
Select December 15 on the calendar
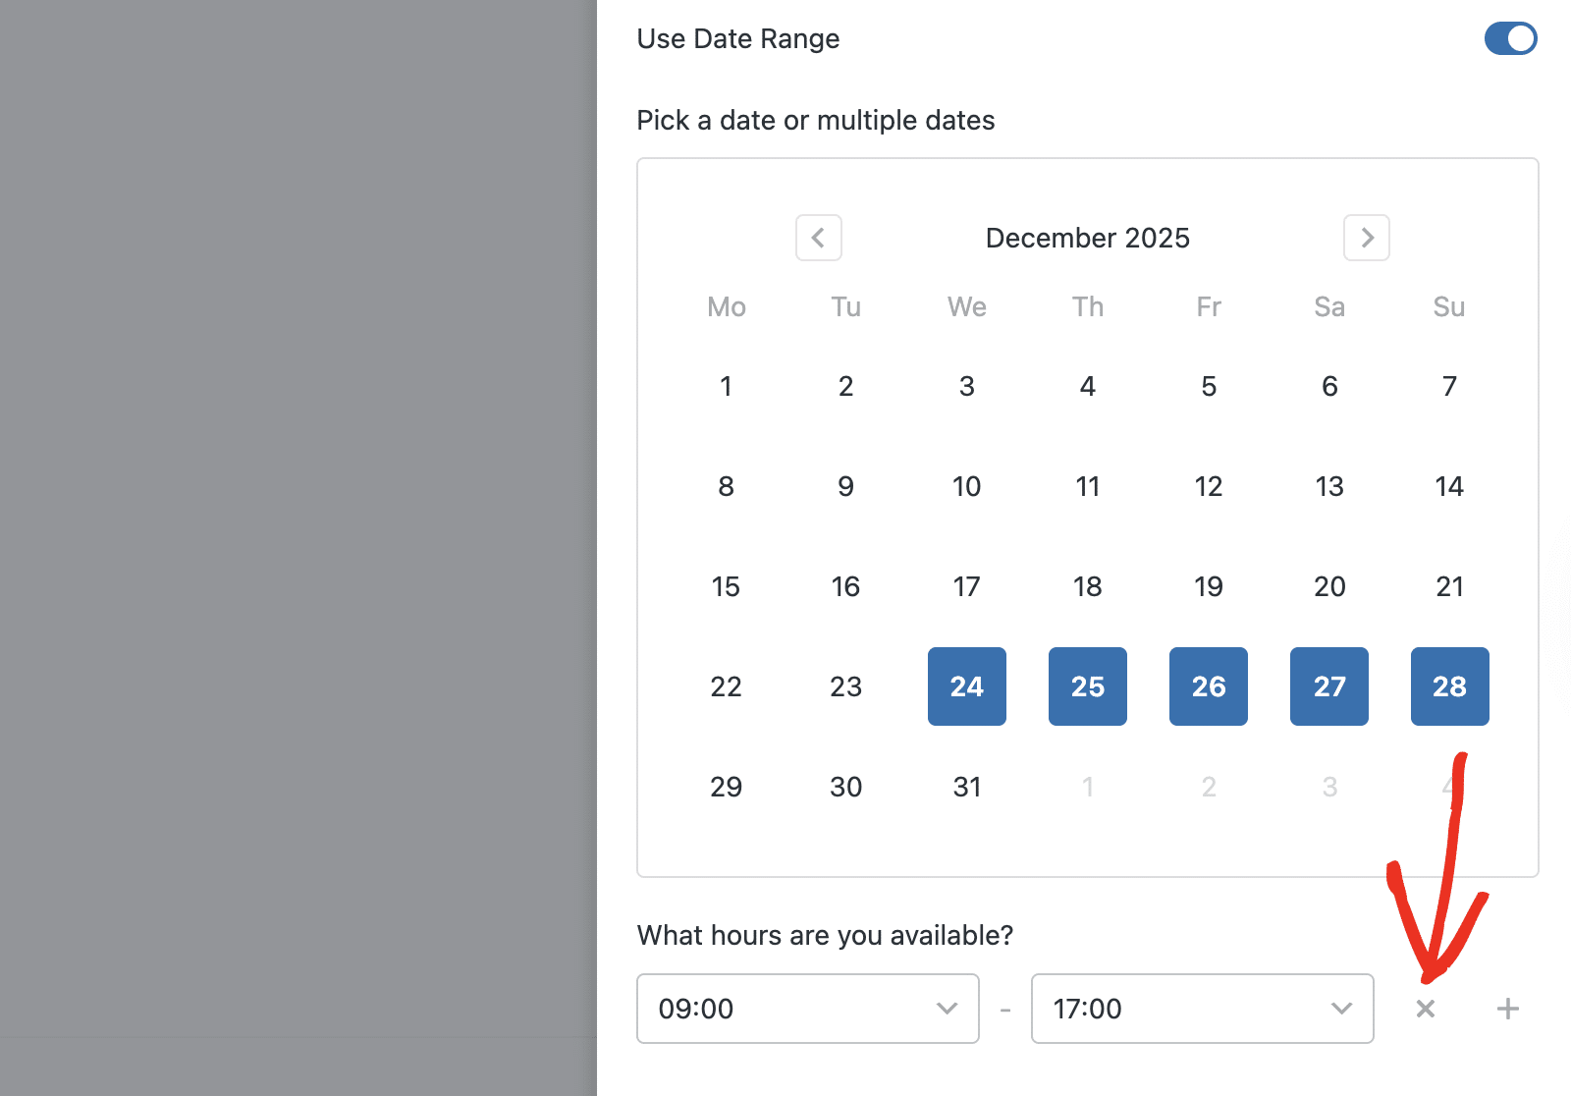[726, 586]
